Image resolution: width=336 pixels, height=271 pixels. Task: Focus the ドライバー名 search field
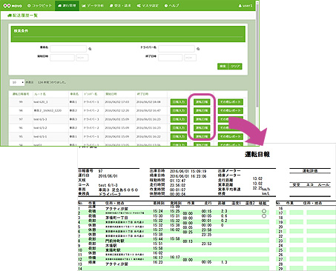(x=177, y=49)
